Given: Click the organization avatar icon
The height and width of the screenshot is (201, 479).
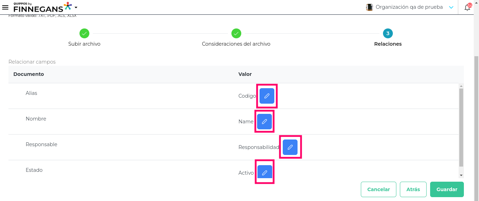Looking at the screenshot, I should (369, 7).
